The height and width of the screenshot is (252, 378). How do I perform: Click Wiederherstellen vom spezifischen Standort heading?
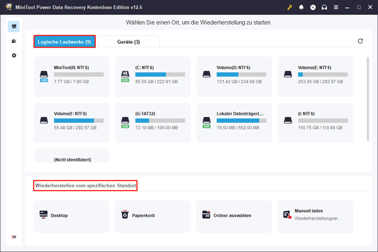[86, 186]
